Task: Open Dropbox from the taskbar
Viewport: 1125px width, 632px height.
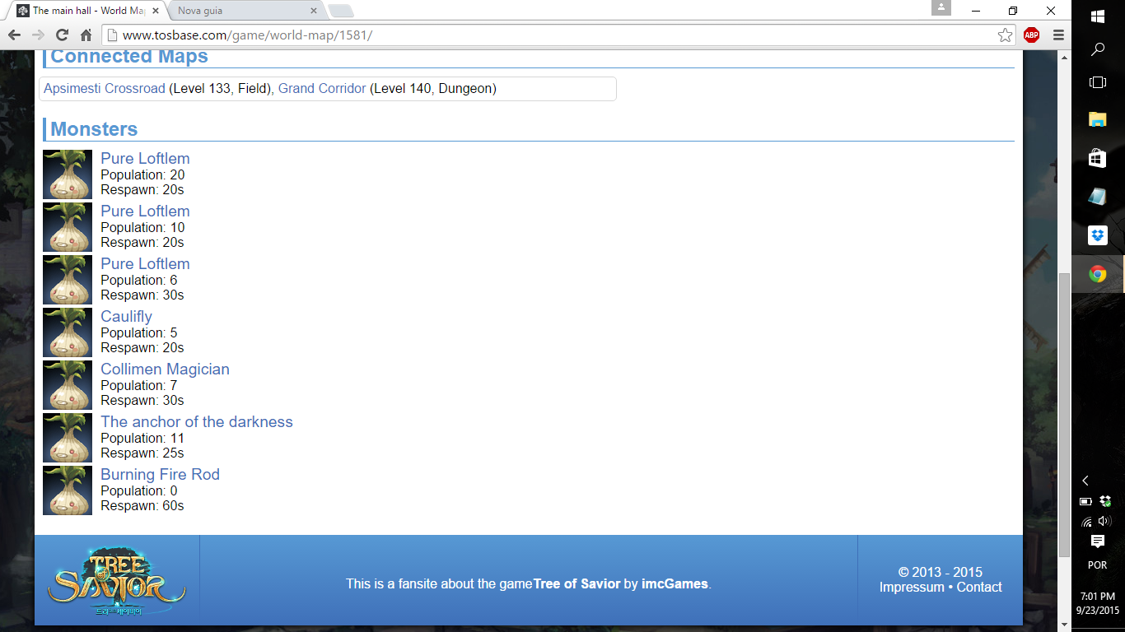Action: pos(1097,235)
